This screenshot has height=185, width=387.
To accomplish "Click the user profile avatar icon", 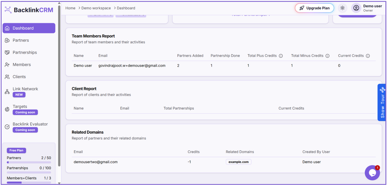I will point(356,8).
